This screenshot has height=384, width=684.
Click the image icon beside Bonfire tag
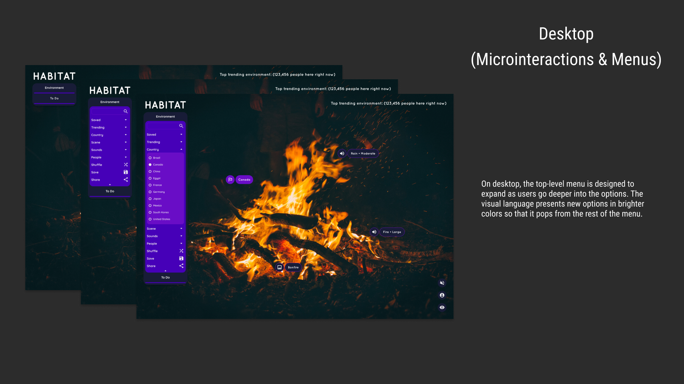point(280,267)
